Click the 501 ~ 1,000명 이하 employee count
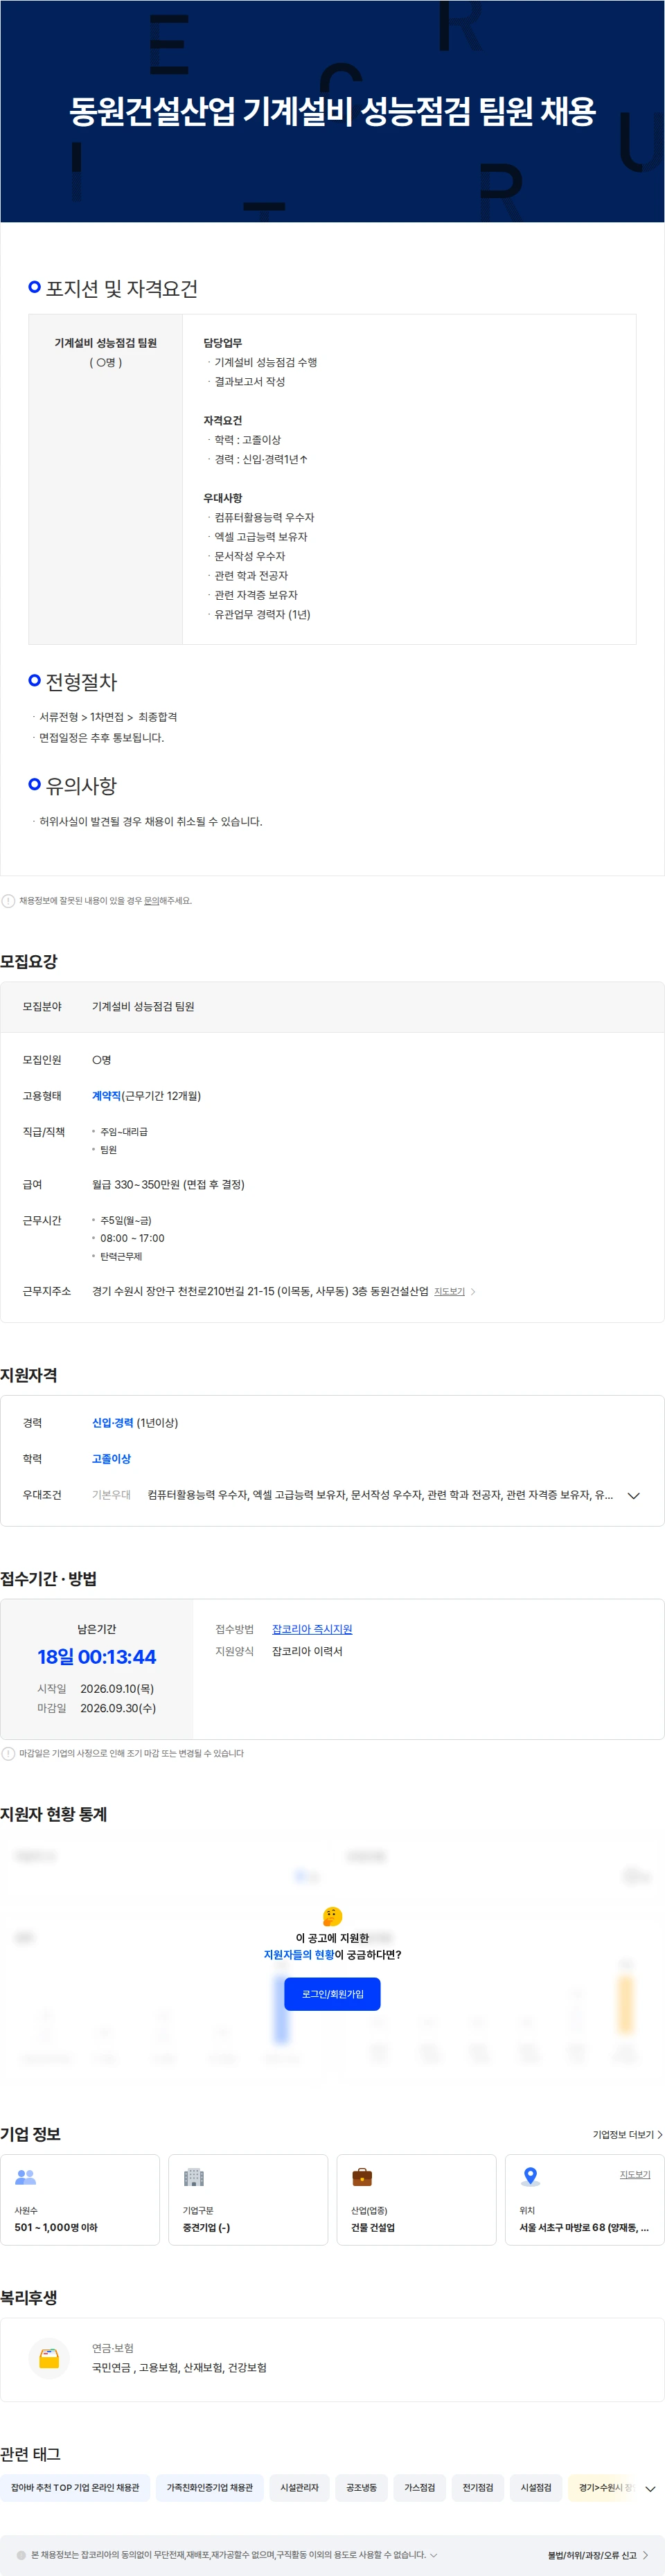 [56, 2227]
